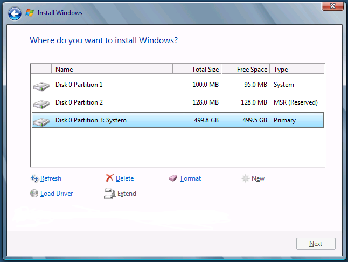This screenshot has width=348, height=262.
Task: Click the Load Driver disc icon
Action: [x=34, y=194]
